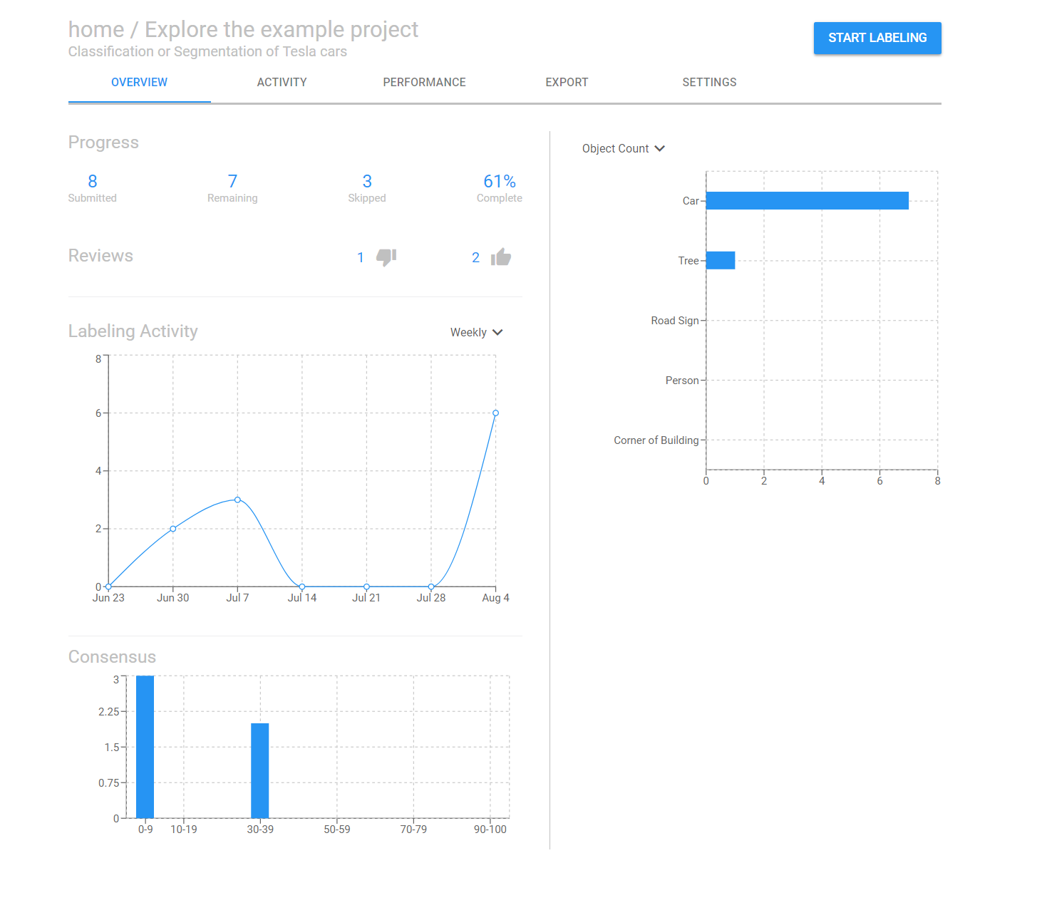
Task: Click the positive reviews count 2
Action: (x=475, y=257)
